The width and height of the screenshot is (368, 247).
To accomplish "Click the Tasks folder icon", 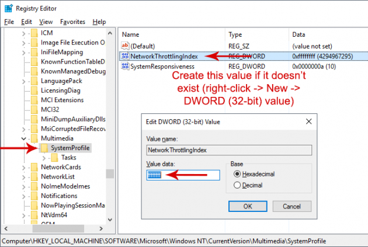I will click(54, 158).
